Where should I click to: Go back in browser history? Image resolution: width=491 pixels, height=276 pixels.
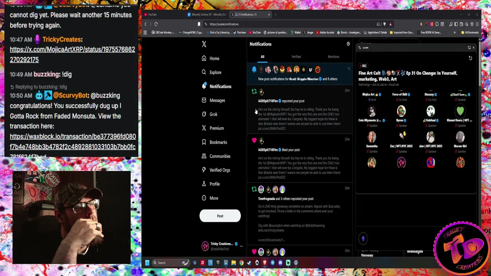145,24
